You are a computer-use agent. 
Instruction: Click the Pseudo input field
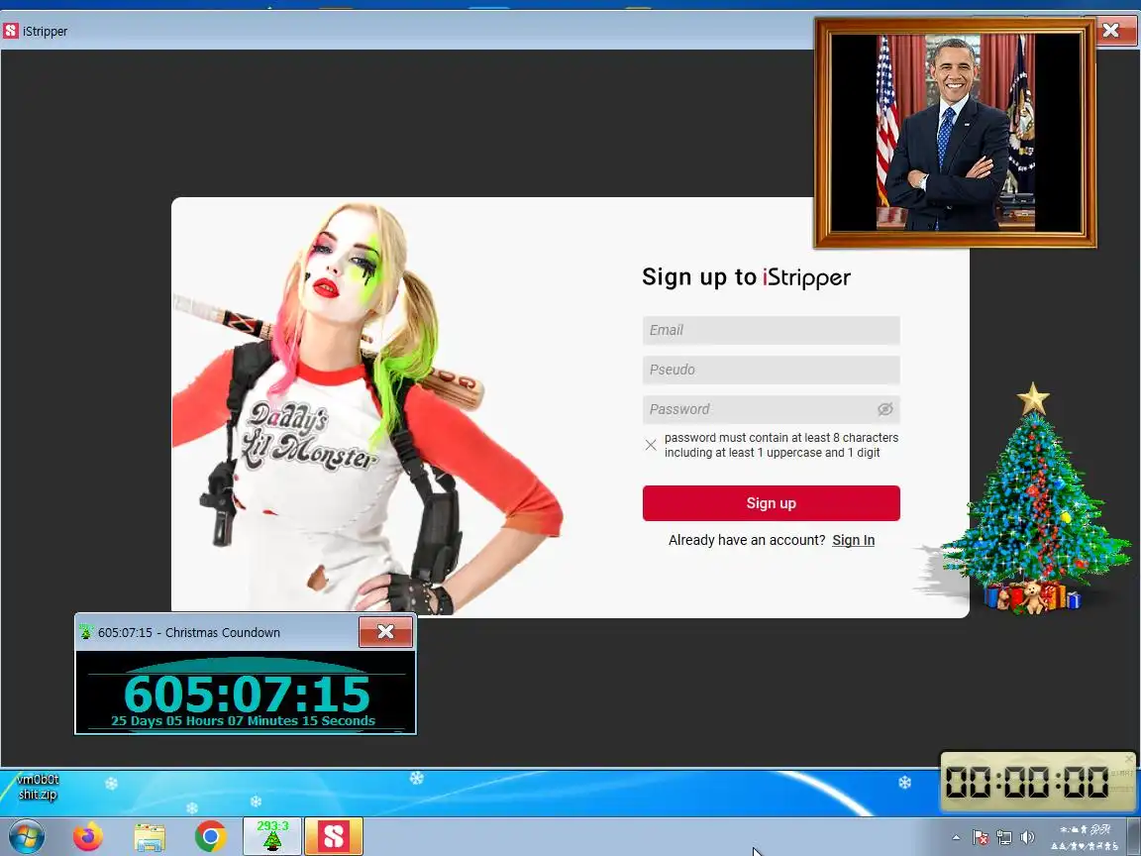[x=771, y=370]
